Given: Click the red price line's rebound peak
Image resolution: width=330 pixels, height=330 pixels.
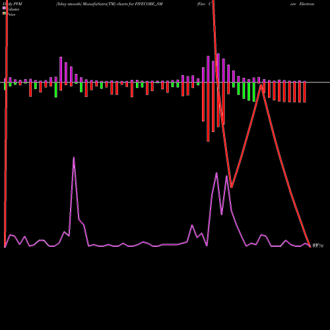Looking at the screenshot, I should point(261,85).
